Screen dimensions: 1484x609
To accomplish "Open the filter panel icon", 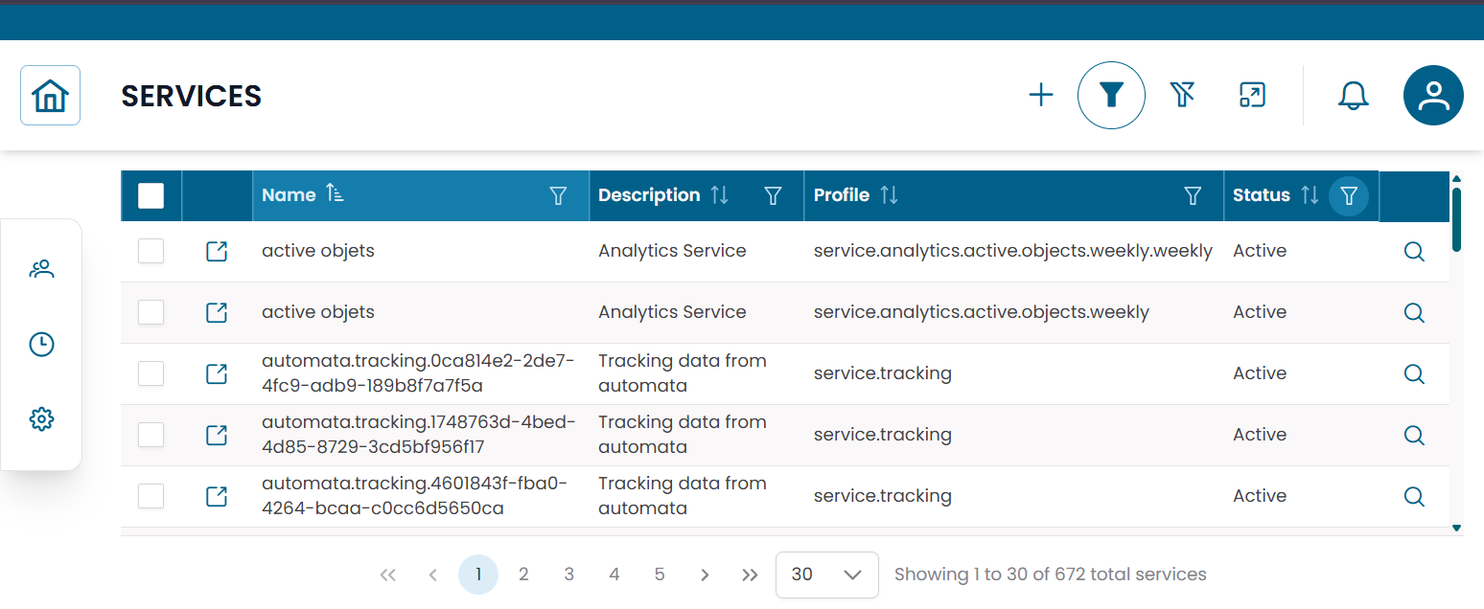I will click(1111, 95).
